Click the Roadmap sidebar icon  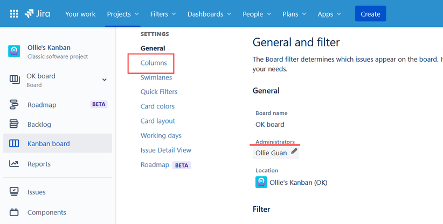[x=14, y=105]
